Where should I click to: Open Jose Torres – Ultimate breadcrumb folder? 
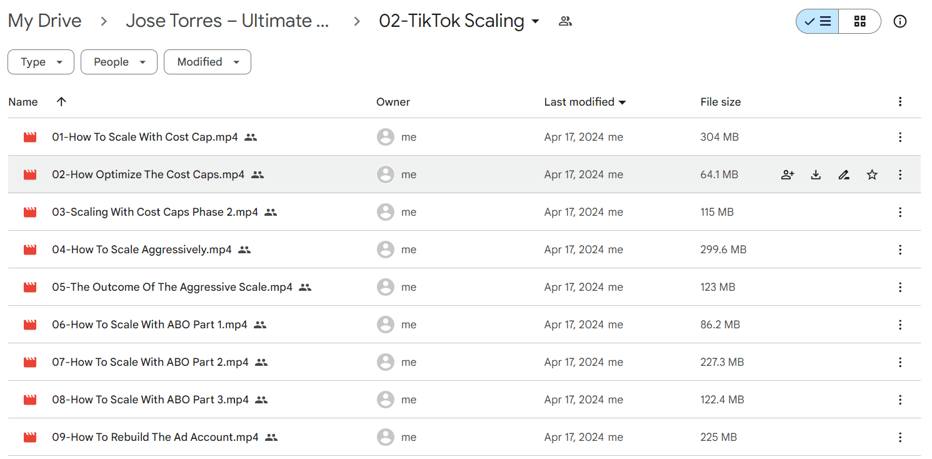coord(228,21)
